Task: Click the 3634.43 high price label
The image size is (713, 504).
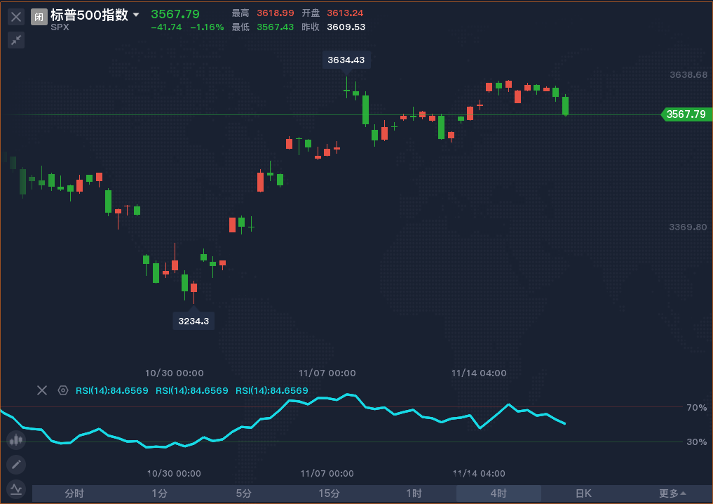Action: tap(346, 60)
